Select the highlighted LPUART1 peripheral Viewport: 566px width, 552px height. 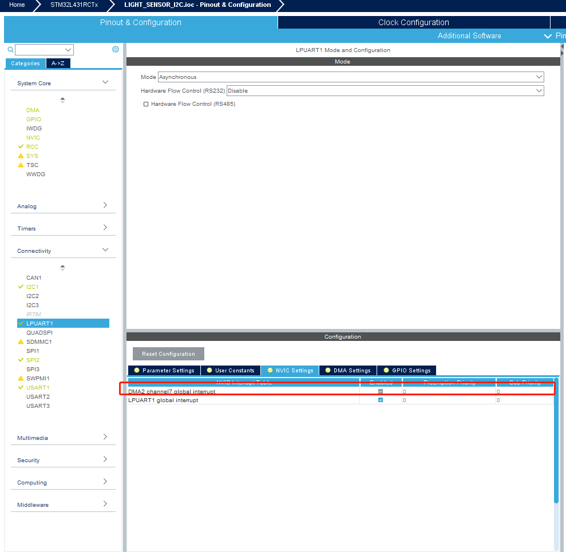[x=63, y=323]
